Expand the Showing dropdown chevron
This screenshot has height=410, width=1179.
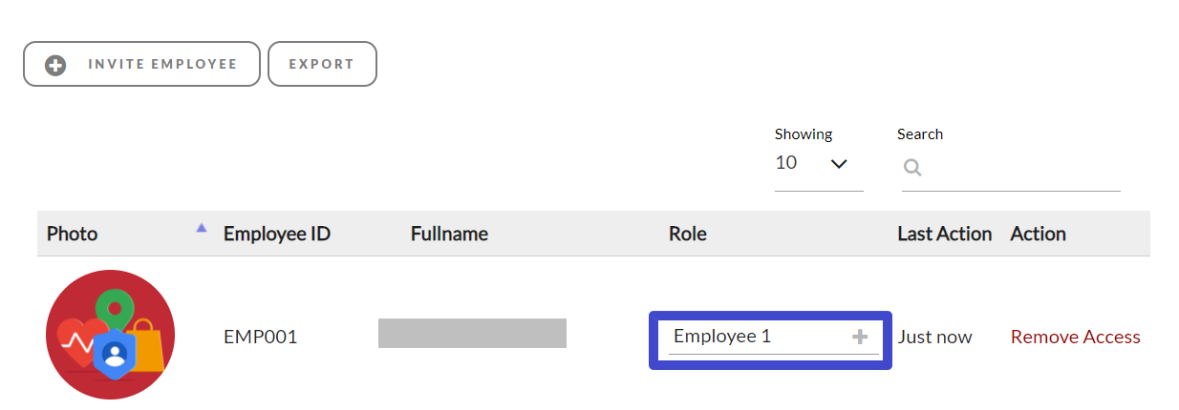pyautogui.click(x=839, y=164)
